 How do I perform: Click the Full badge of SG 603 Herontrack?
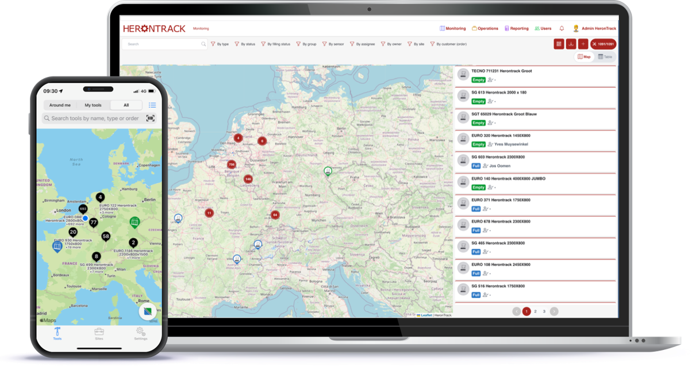[x=476, y=166]
